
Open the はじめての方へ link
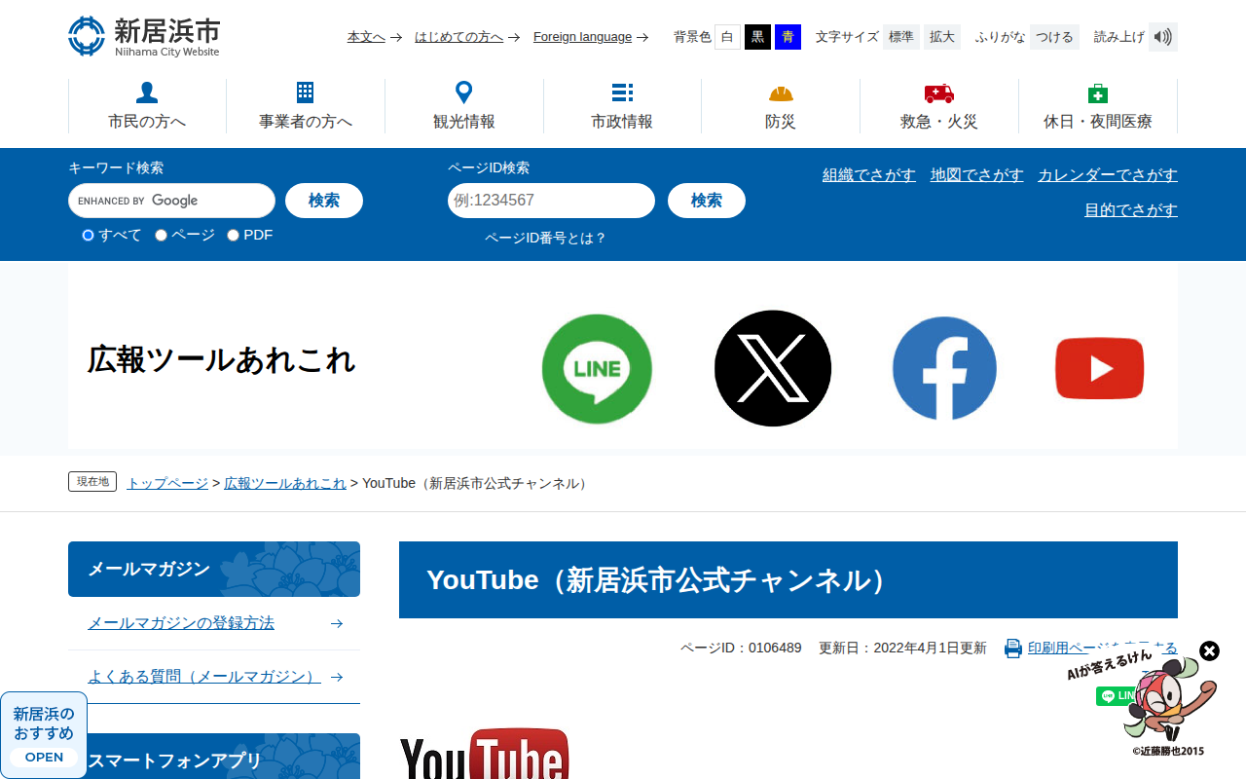coord(458,37)
